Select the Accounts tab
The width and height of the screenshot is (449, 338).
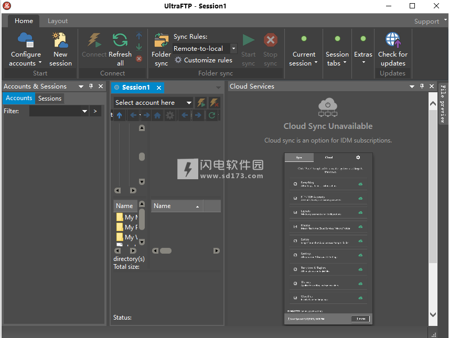point(19,98)
